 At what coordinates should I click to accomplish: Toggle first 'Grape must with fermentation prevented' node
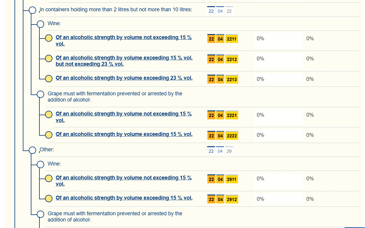click(x=41, y=94)
